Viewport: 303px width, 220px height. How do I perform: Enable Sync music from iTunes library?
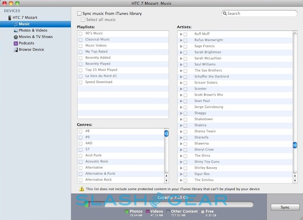[79, 14]
